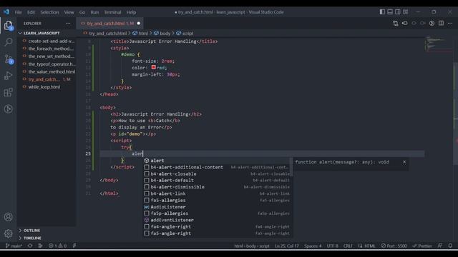Screen dimensions: 458x257
Task: Change the UTF-8 file encoding
Action: pyautogui.click(x=332, y=246)
